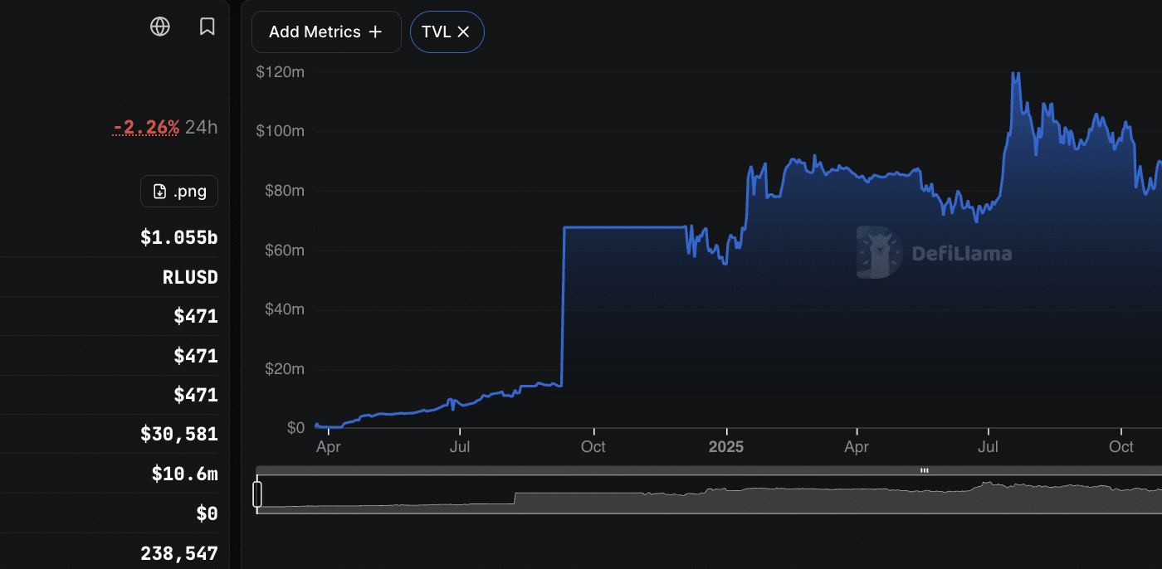Click the 2025 x-axis label

(x=726, y=447)
